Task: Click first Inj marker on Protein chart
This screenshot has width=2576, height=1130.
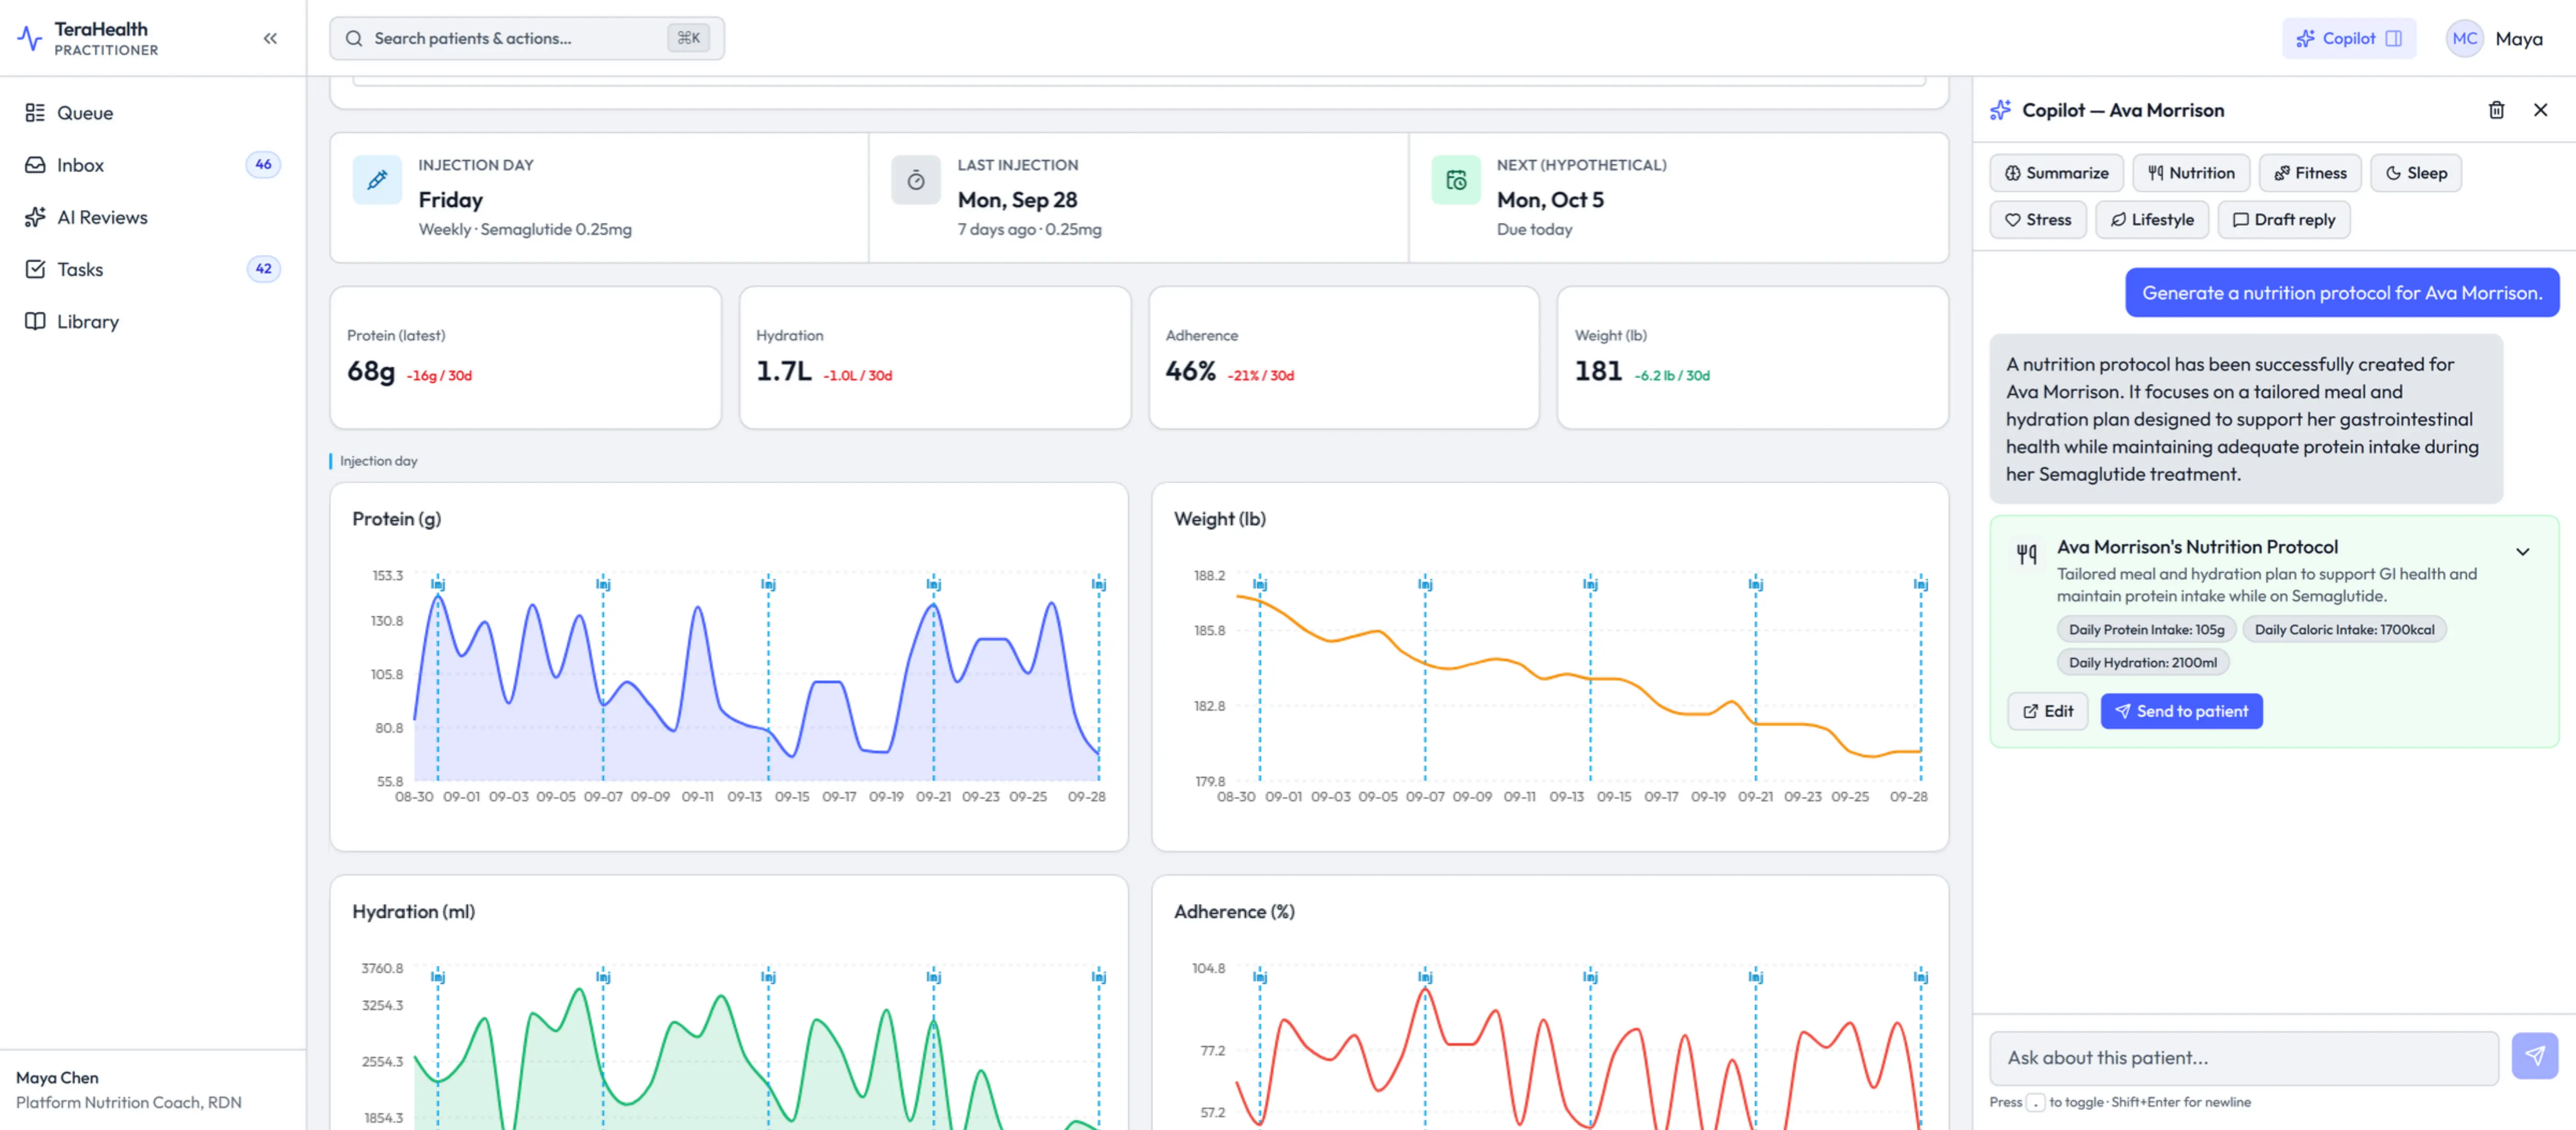Action: (438, 584)
